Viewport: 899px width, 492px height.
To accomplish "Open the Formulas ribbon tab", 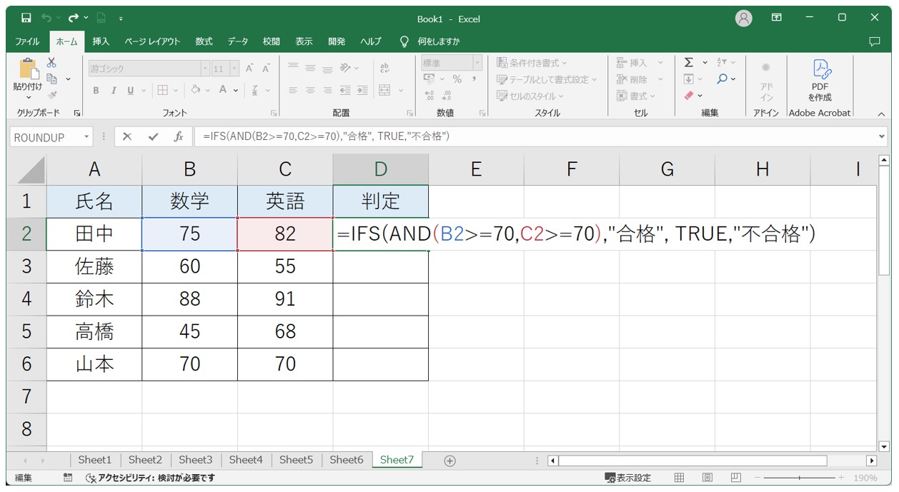I will [x=204, y=41].
